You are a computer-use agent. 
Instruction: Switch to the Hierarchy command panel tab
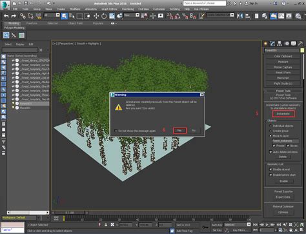[x=280, y=44]
